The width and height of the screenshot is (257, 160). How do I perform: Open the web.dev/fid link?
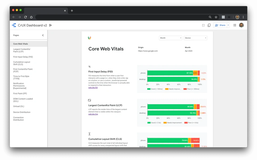point(93,87)
